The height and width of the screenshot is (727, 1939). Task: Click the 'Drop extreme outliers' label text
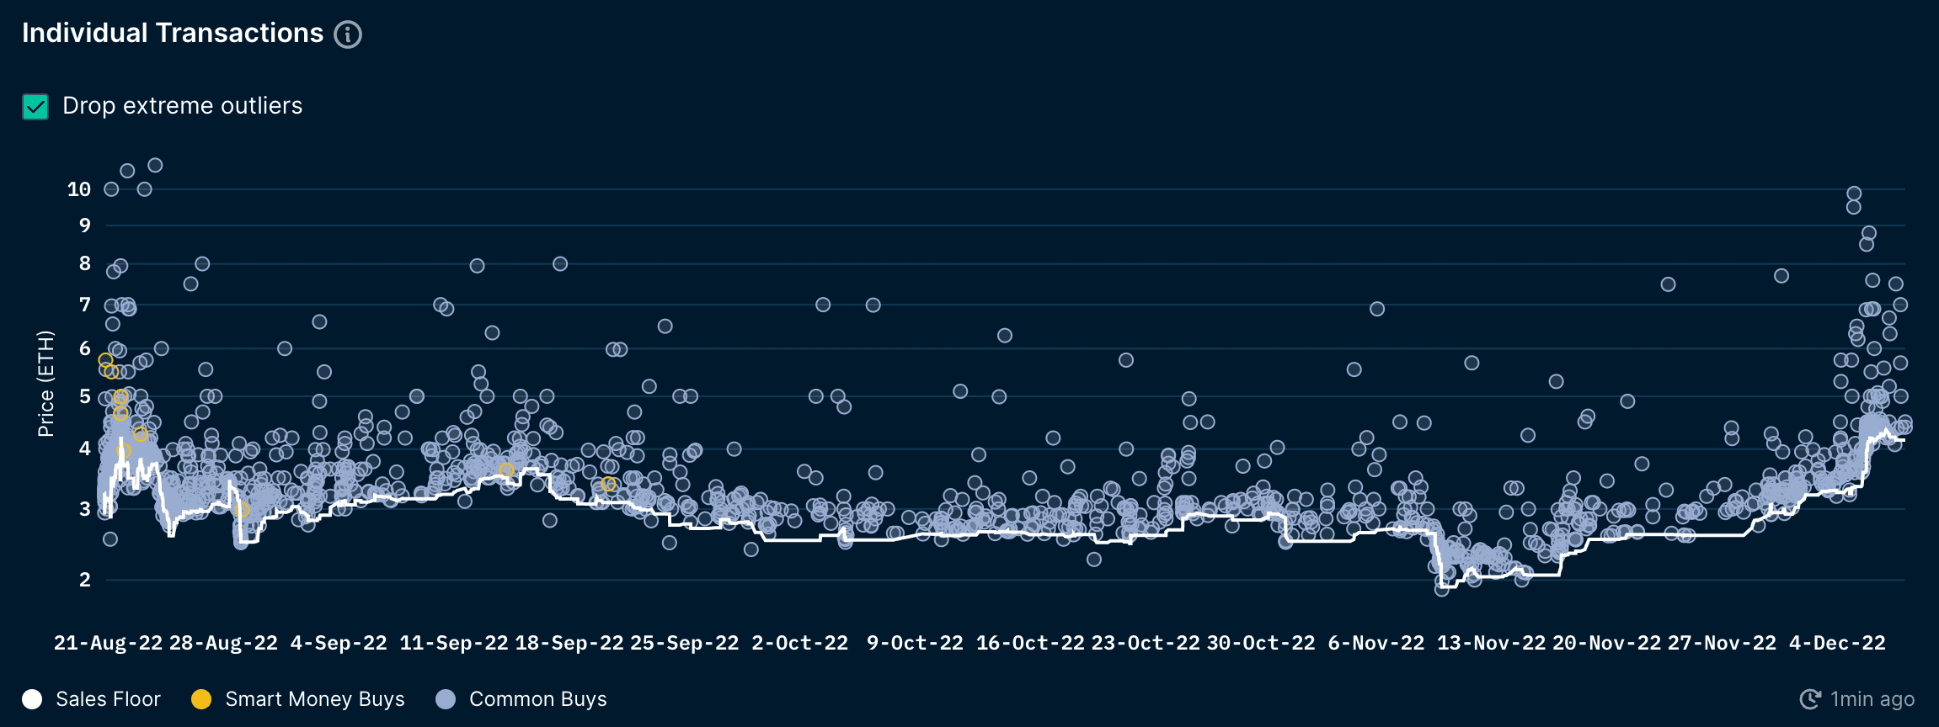(x=182, y=106)
